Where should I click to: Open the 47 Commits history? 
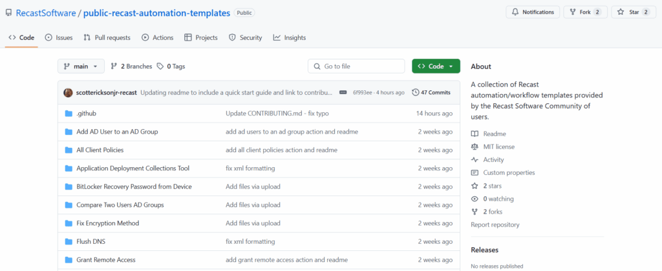(431, 92)
